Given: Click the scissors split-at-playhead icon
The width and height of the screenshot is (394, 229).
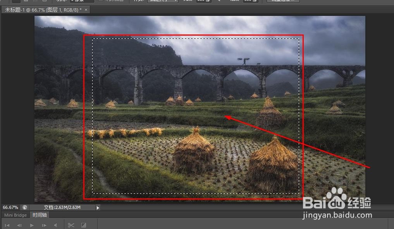Looking at the screenshot, I should [71, 225].
